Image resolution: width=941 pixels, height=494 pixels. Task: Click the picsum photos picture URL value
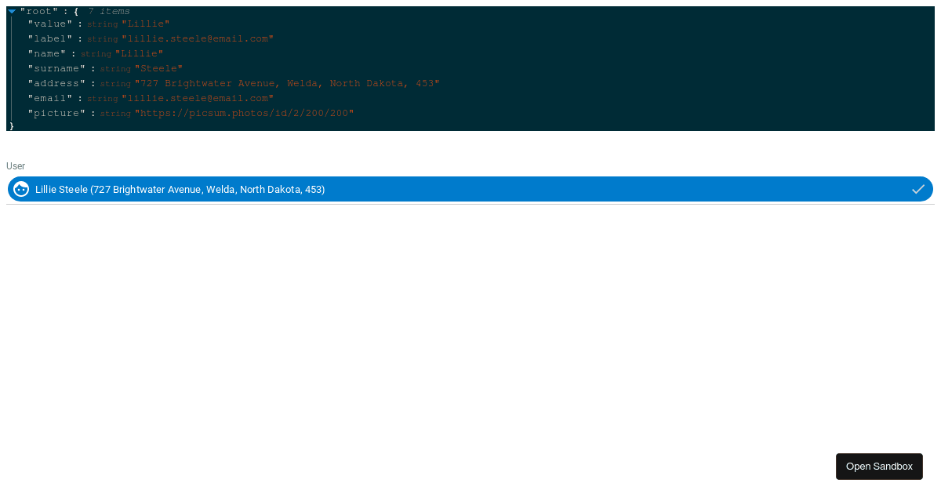click(245, 113)
